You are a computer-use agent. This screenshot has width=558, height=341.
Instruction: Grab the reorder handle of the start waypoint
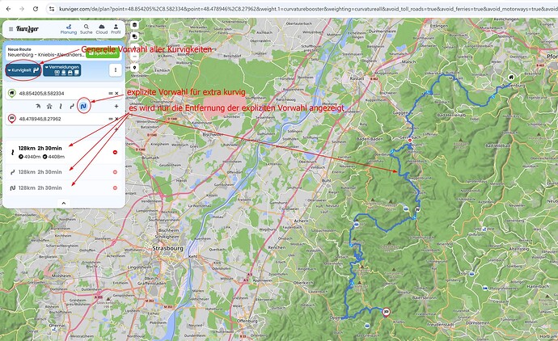[111, 94]
